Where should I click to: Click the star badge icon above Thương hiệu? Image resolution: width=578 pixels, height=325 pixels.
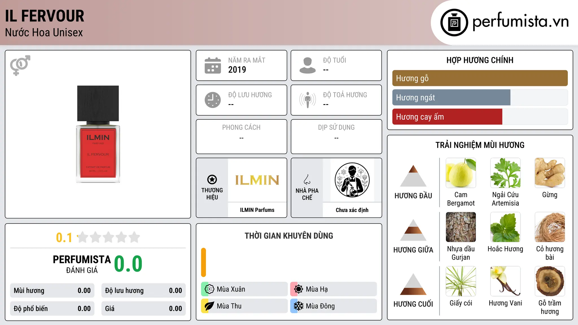[x=212, y=179]
